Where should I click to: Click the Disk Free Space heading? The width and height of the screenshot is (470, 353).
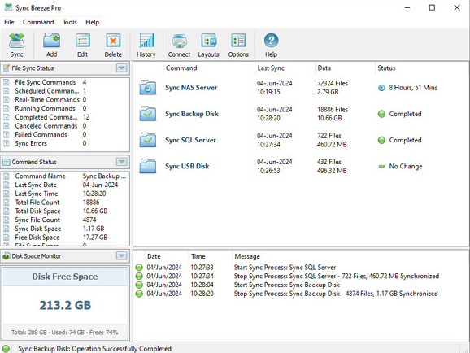65,277
